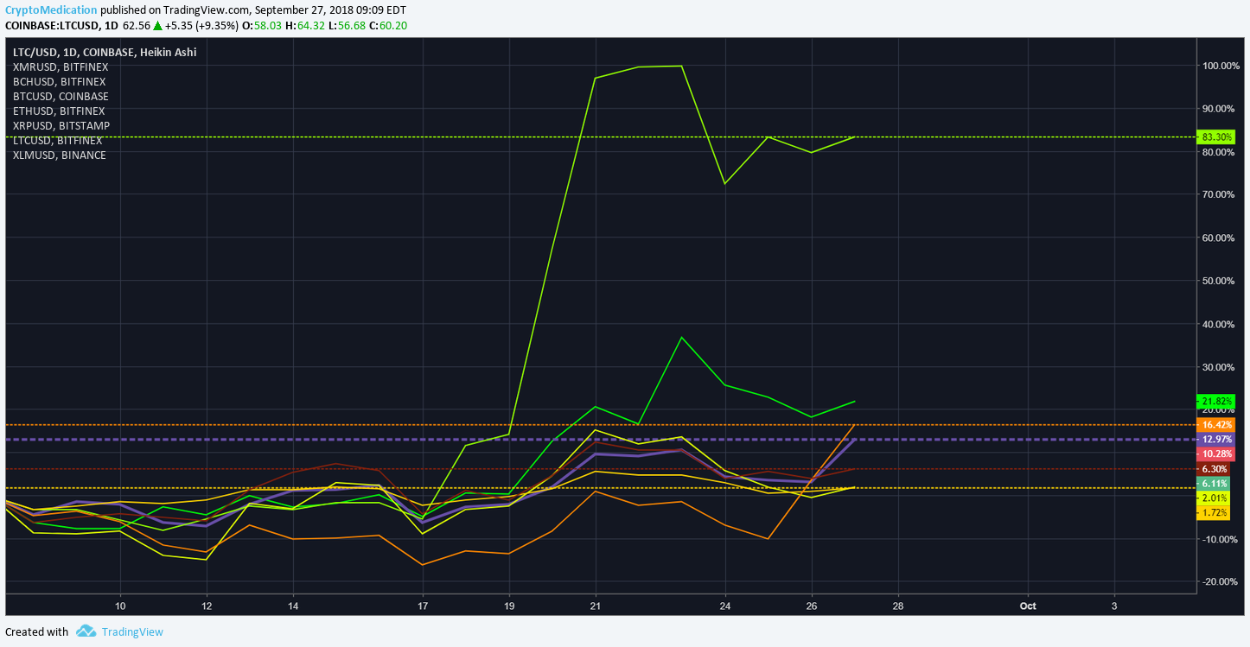Screen dimensions: 1250x647
Task: Select the ETHUSD, BITFINEX legend entry
Action: coord(59,111)
